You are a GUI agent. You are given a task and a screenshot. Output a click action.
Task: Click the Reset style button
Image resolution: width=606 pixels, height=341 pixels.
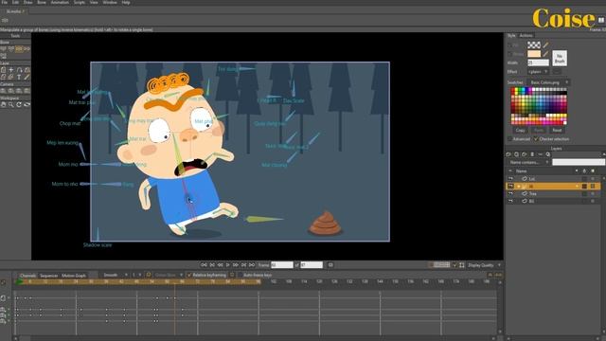tap(557, 131)
